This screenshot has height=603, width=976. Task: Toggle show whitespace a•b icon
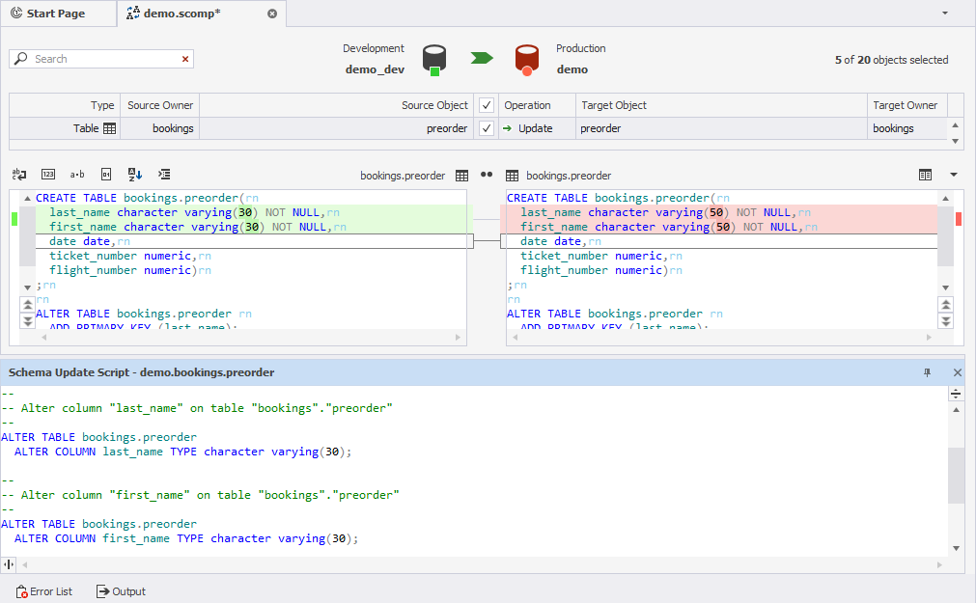tap(77, 175)
